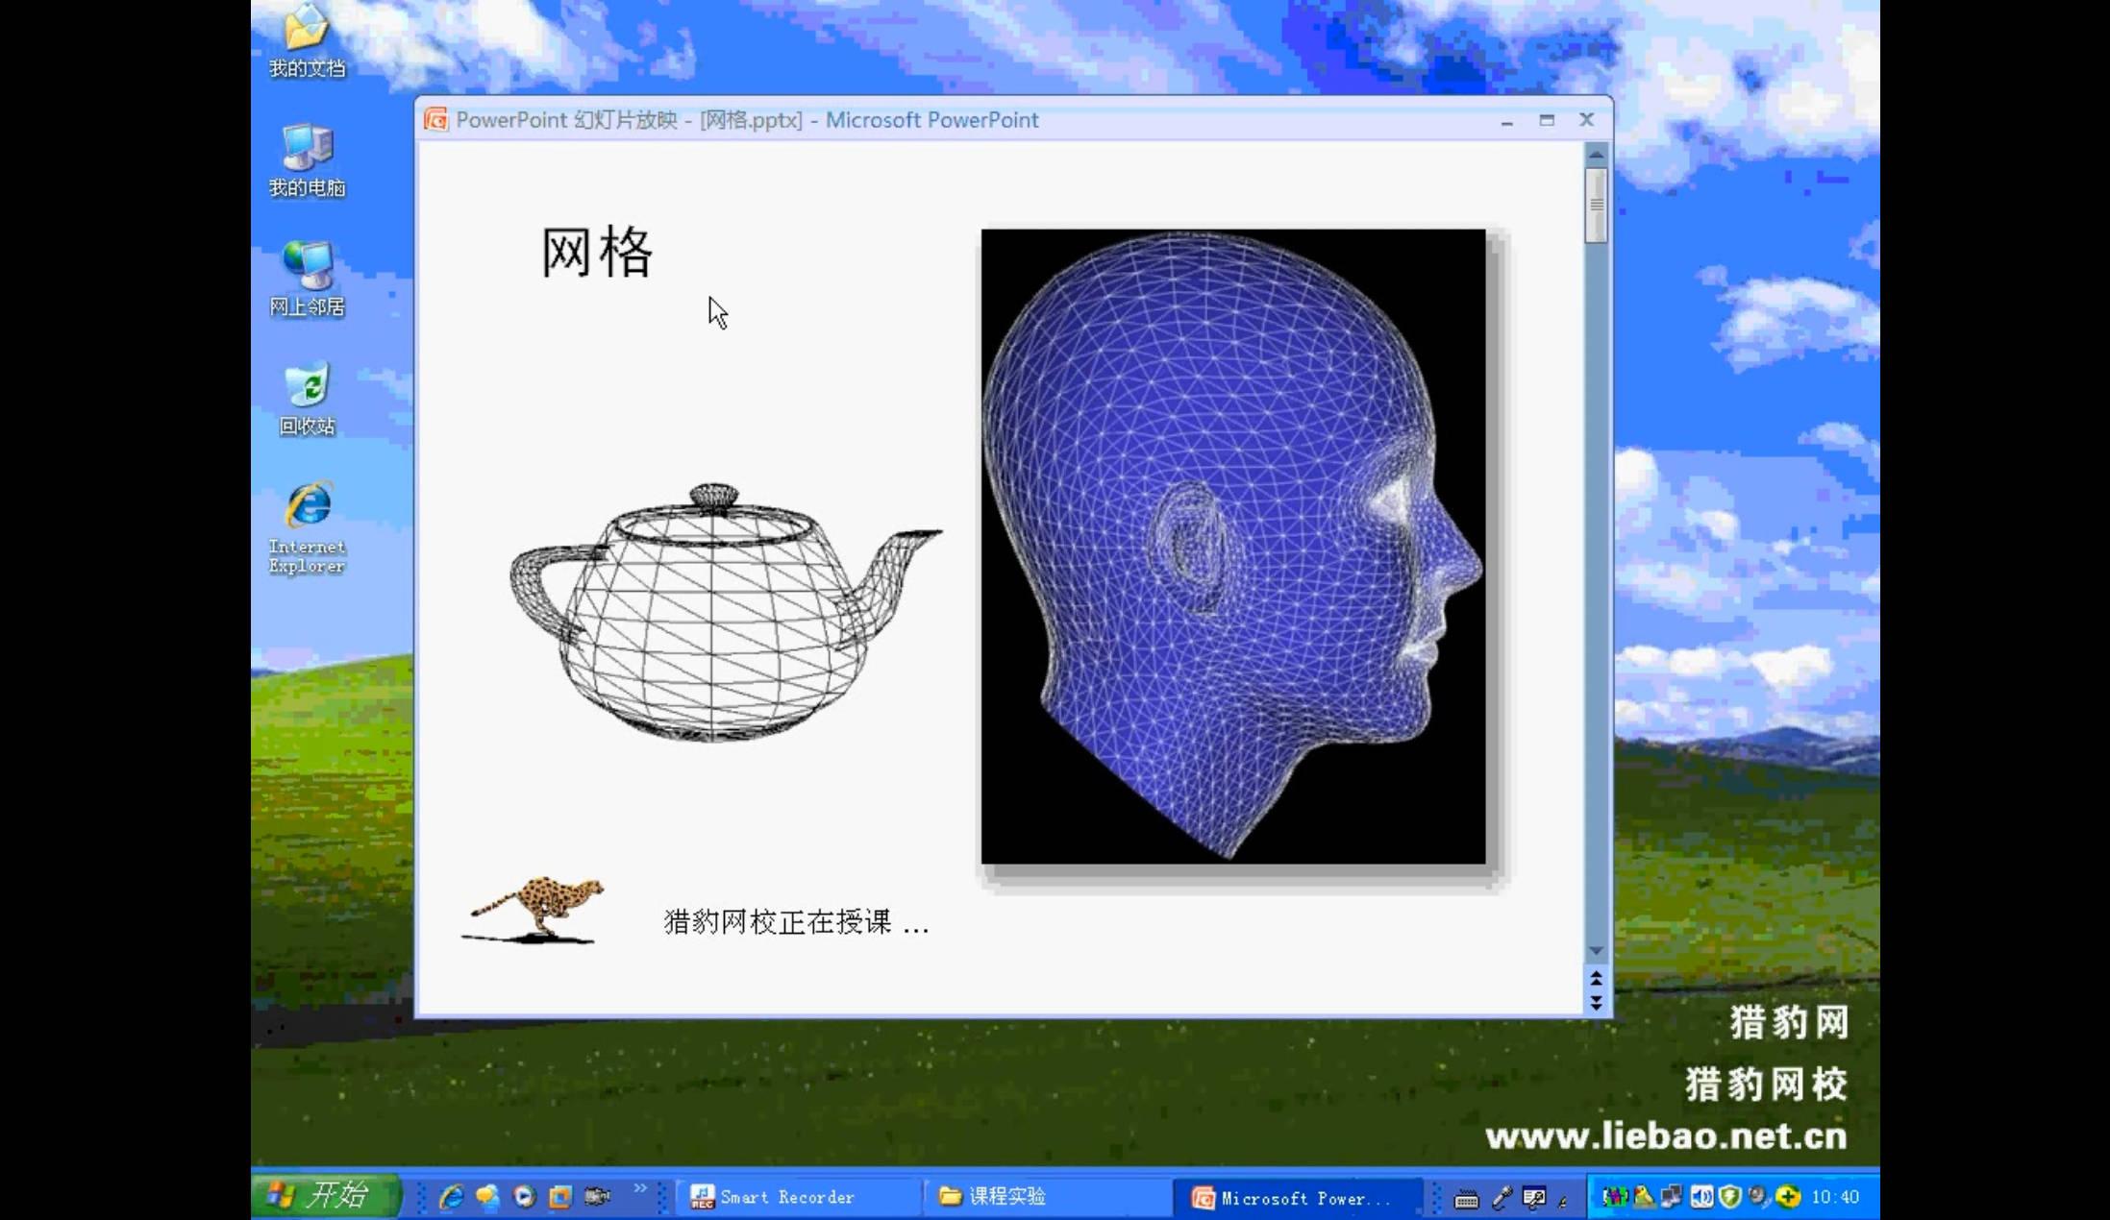The height and width of the screenshot is (1220, 2110).
Task: Click the volume speaker tray icon
Action: [x=1701, y=1196]
